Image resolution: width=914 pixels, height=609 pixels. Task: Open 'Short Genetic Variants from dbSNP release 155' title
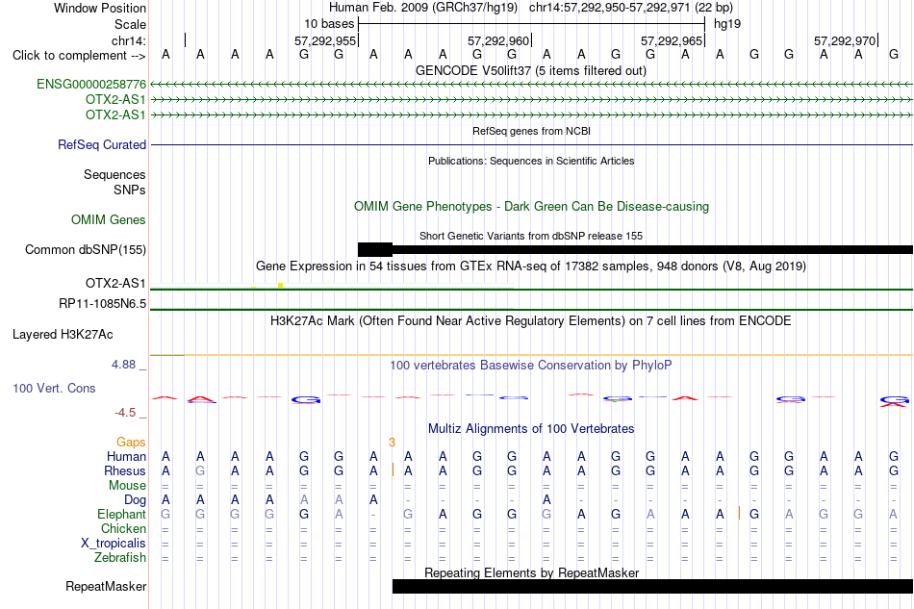click(531, 236)
